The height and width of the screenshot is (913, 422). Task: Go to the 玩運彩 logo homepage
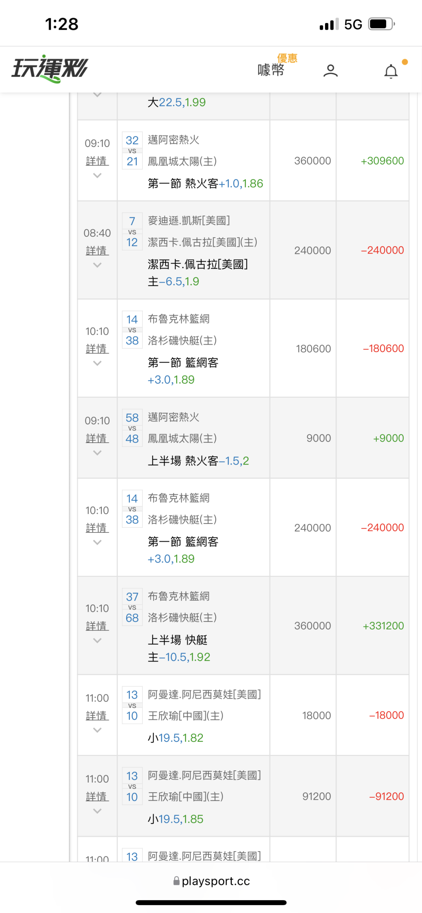click(50, 69)
